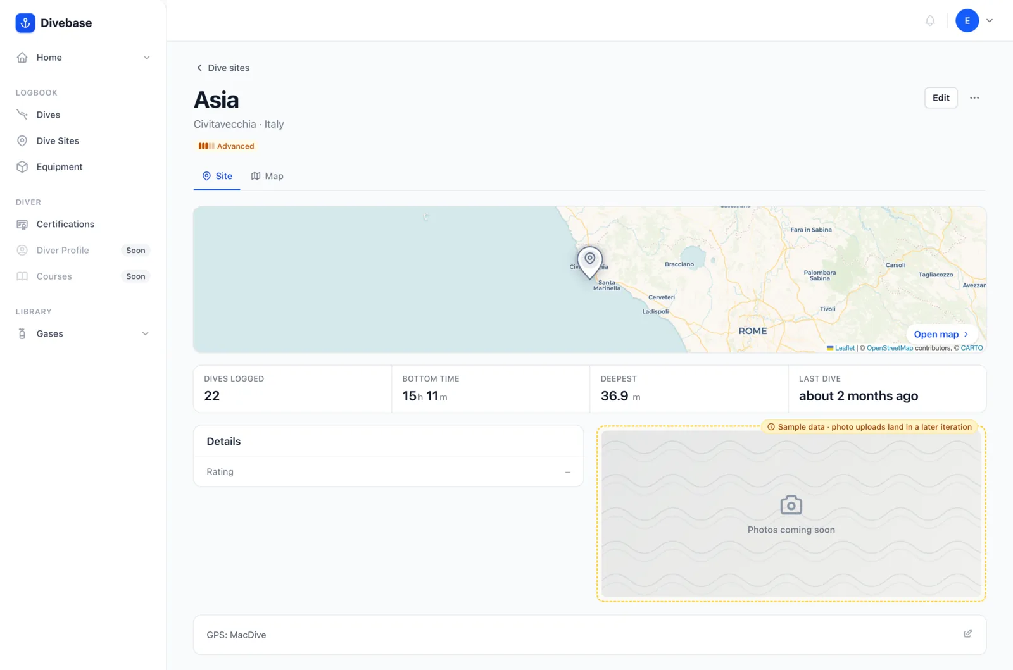Click the Open map link

tap(941, 334)
